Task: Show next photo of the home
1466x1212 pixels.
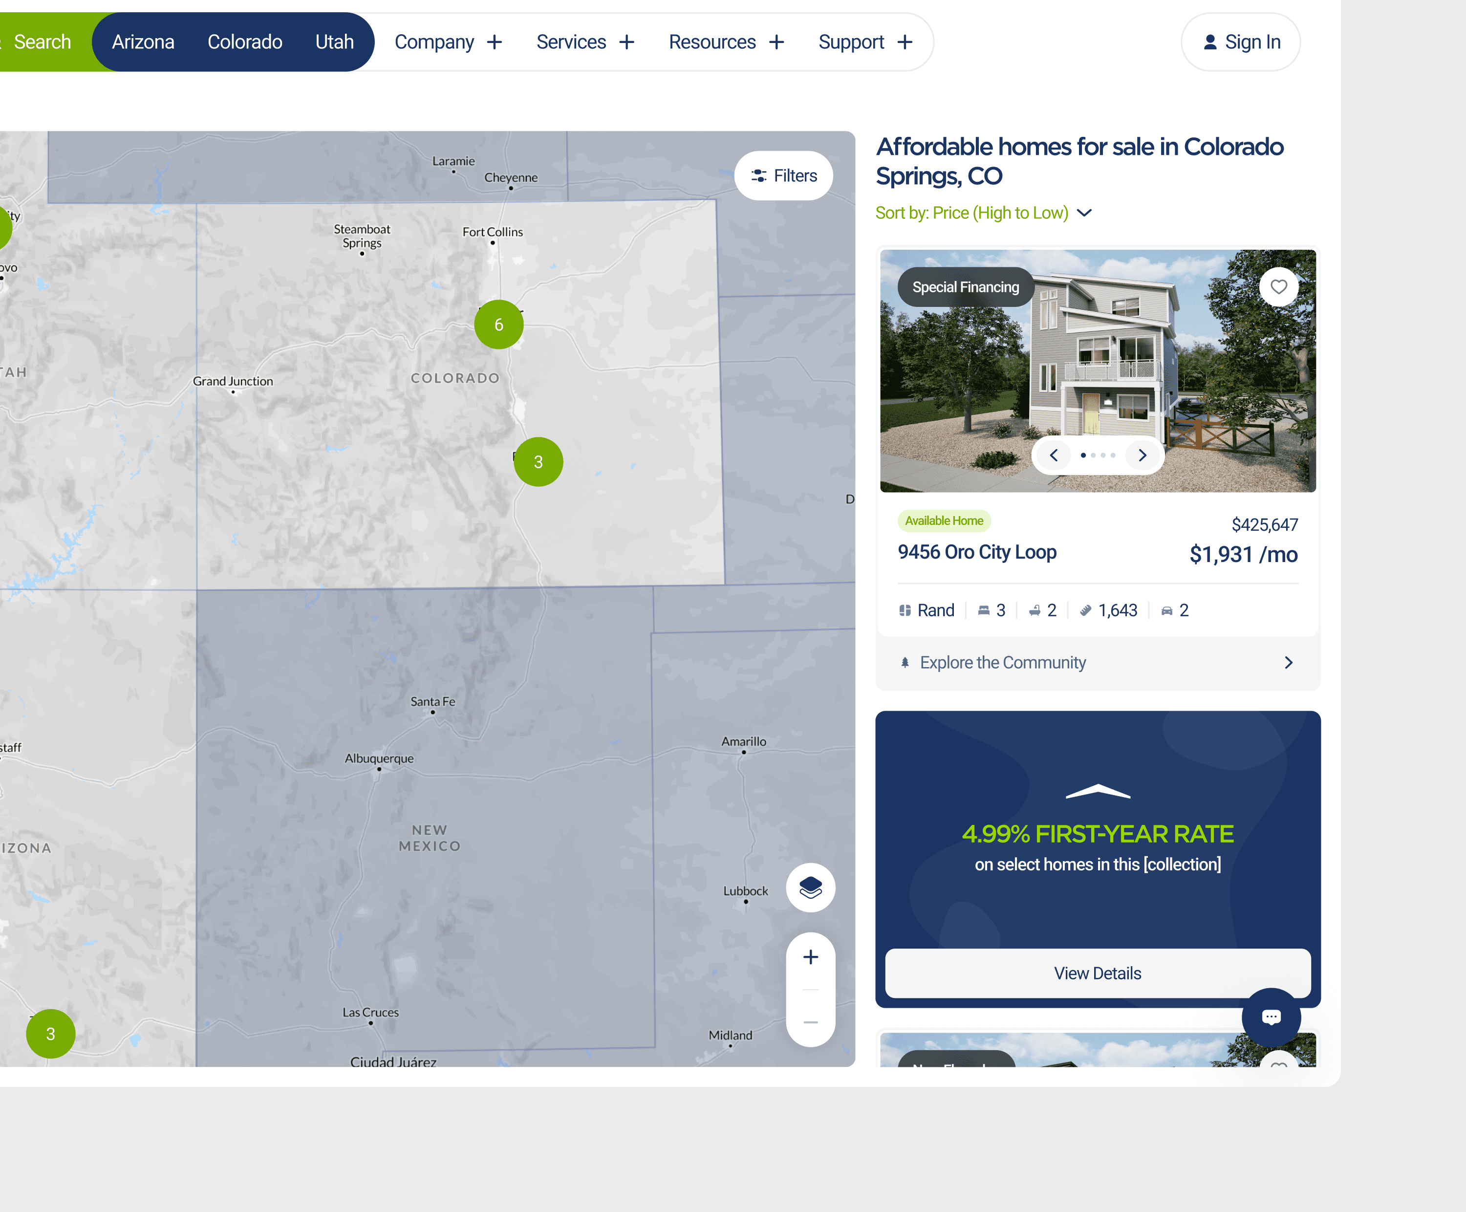Action: tap(1142, 455)
